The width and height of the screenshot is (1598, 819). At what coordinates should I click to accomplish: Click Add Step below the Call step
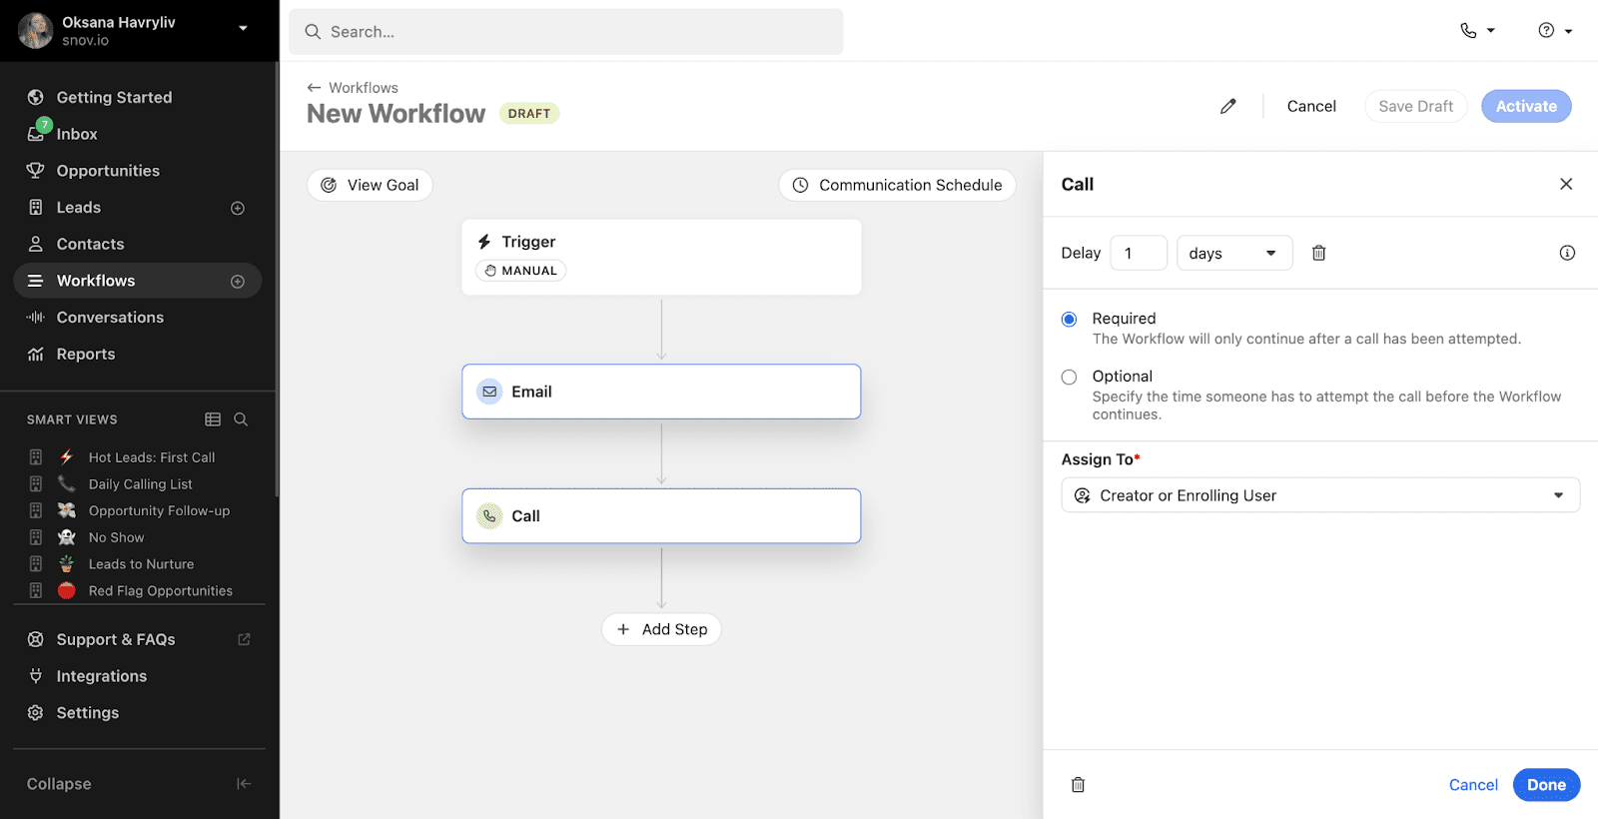[661, 629]
